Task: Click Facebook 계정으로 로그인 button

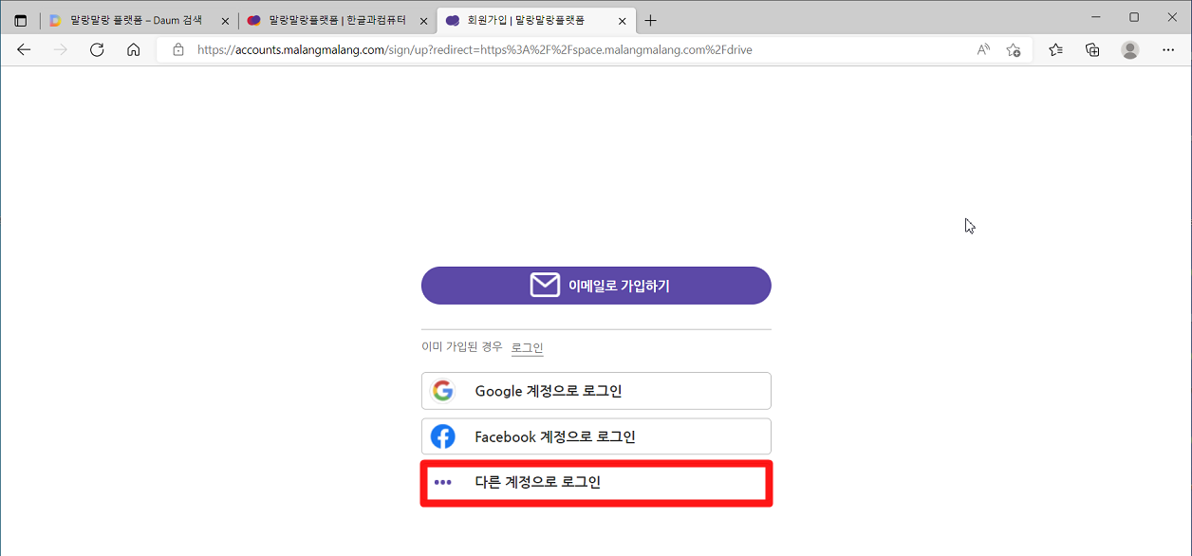Action: [x=596, y=436]
